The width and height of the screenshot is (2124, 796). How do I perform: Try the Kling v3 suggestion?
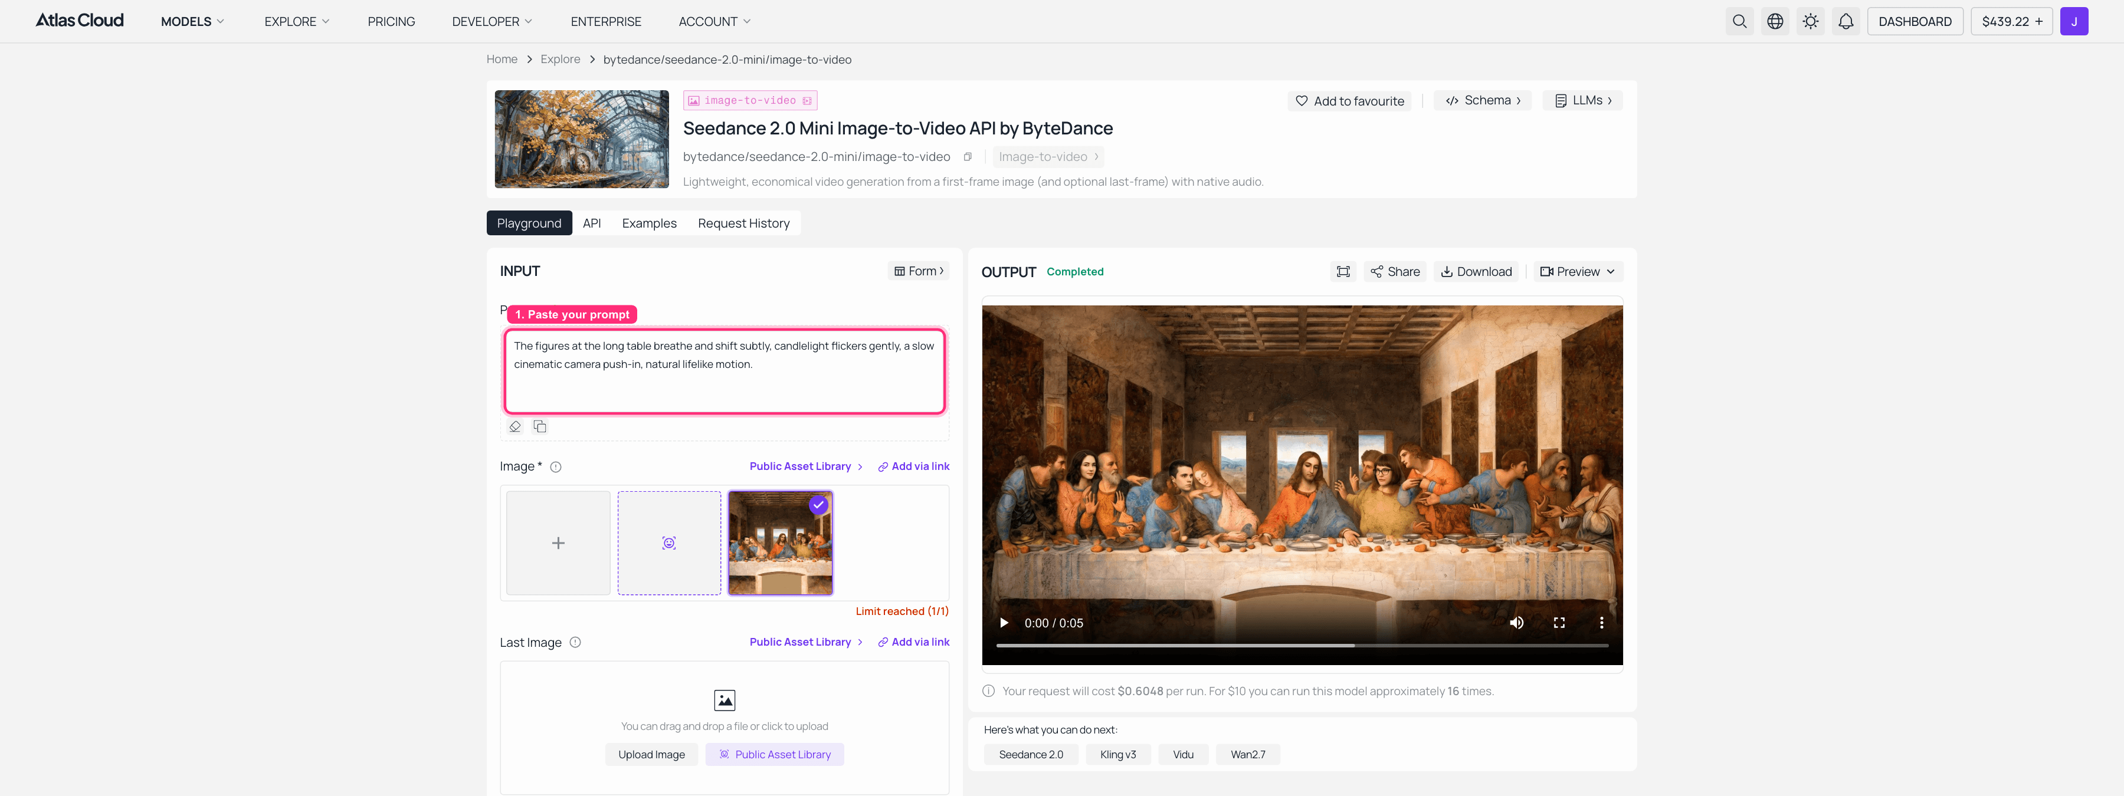[1117, 755]
